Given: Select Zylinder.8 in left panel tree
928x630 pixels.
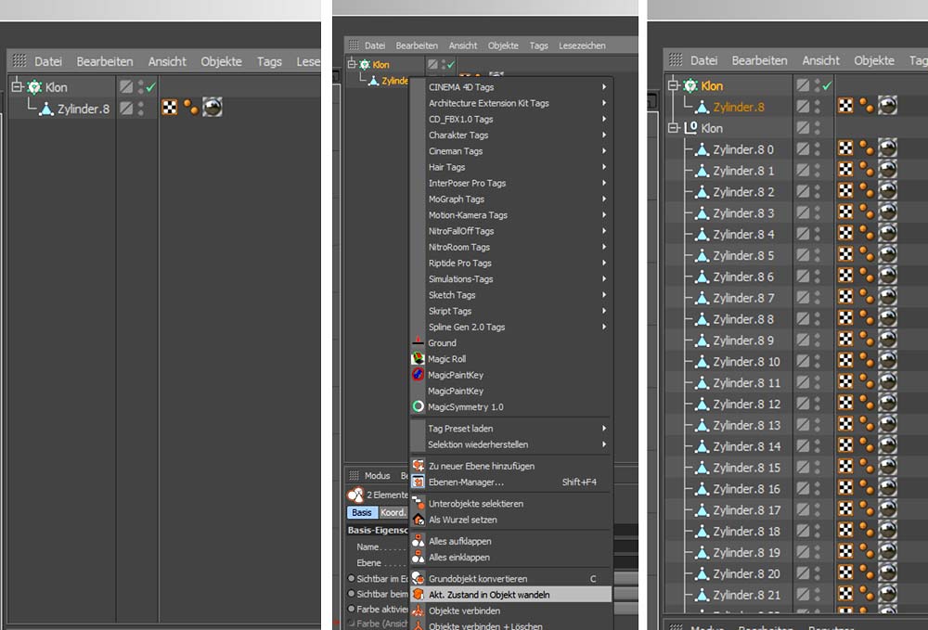Looking at the screenshot, I should (84, 109).
